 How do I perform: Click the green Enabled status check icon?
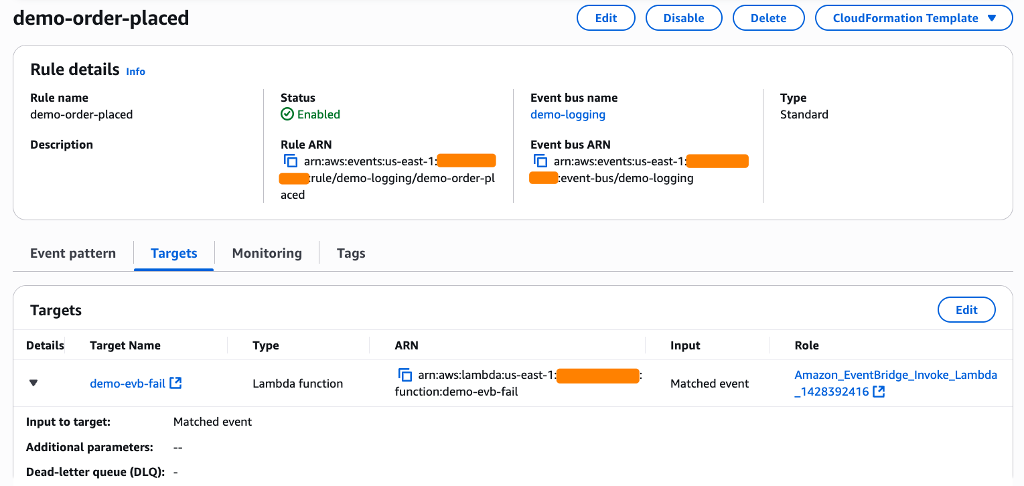pyautogui.click(x=287, y=114)
